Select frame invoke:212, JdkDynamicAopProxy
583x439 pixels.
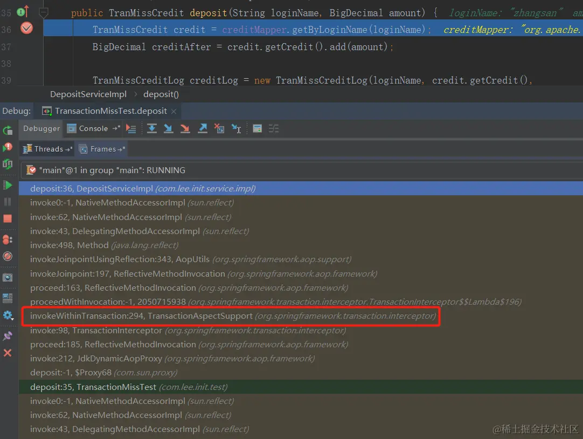pyautogui.click(x=301, y=359)
